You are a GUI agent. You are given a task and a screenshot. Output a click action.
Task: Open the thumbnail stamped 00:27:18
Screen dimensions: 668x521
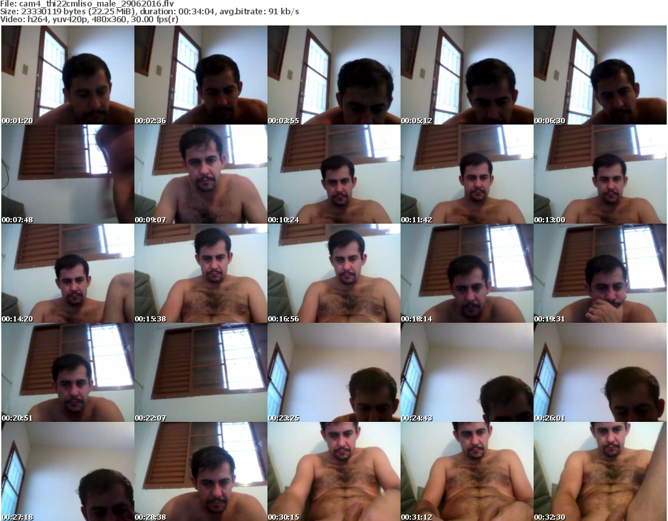(x=68, y=471)
